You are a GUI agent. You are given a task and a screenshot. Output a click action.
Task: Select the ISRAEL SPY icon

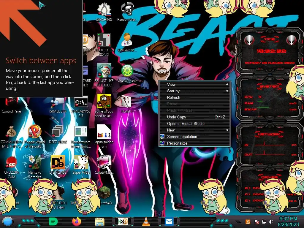pos(58,106)
